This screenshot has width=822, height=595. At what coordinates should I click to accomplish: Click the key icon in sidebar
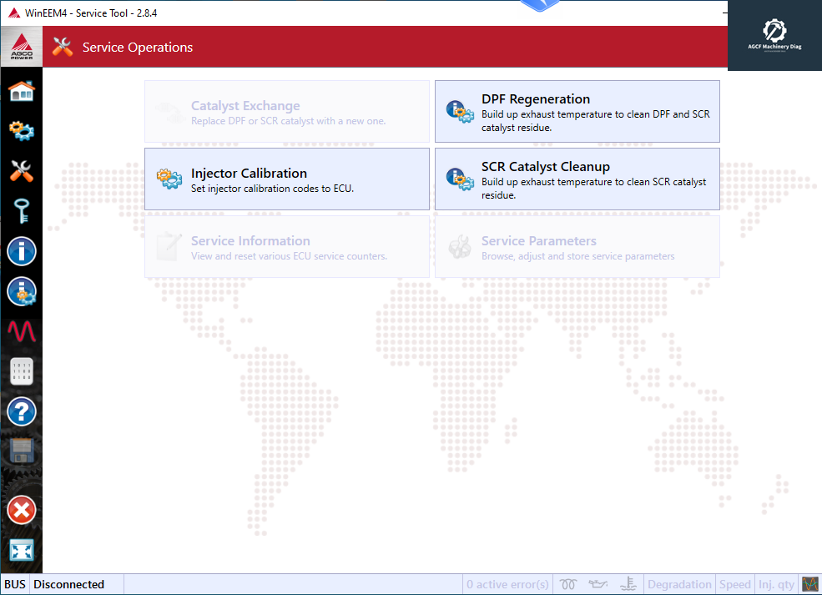tap(22, 211)
